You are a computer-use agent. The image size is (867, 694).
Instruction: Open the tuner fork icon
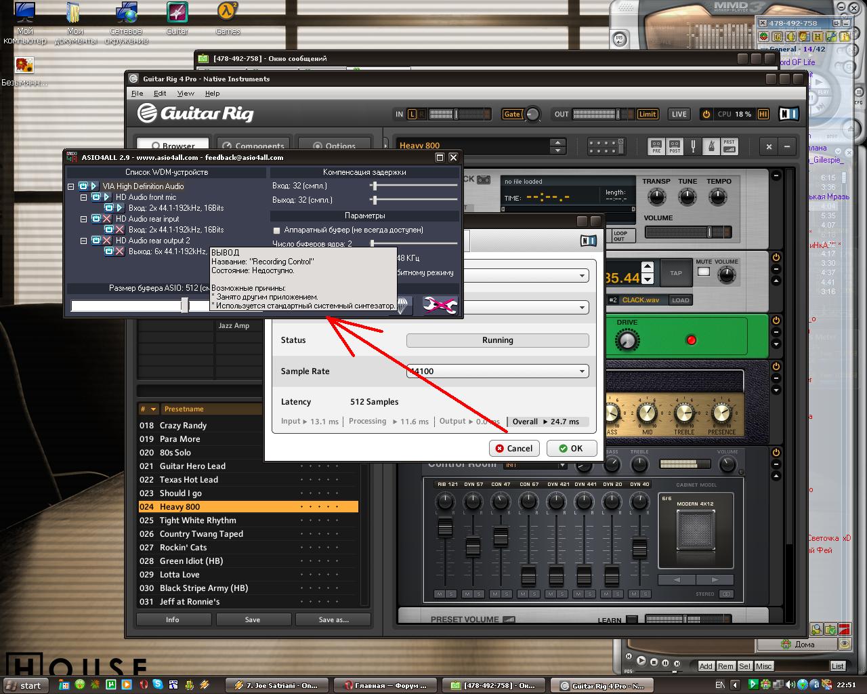[x=693, y=146]
